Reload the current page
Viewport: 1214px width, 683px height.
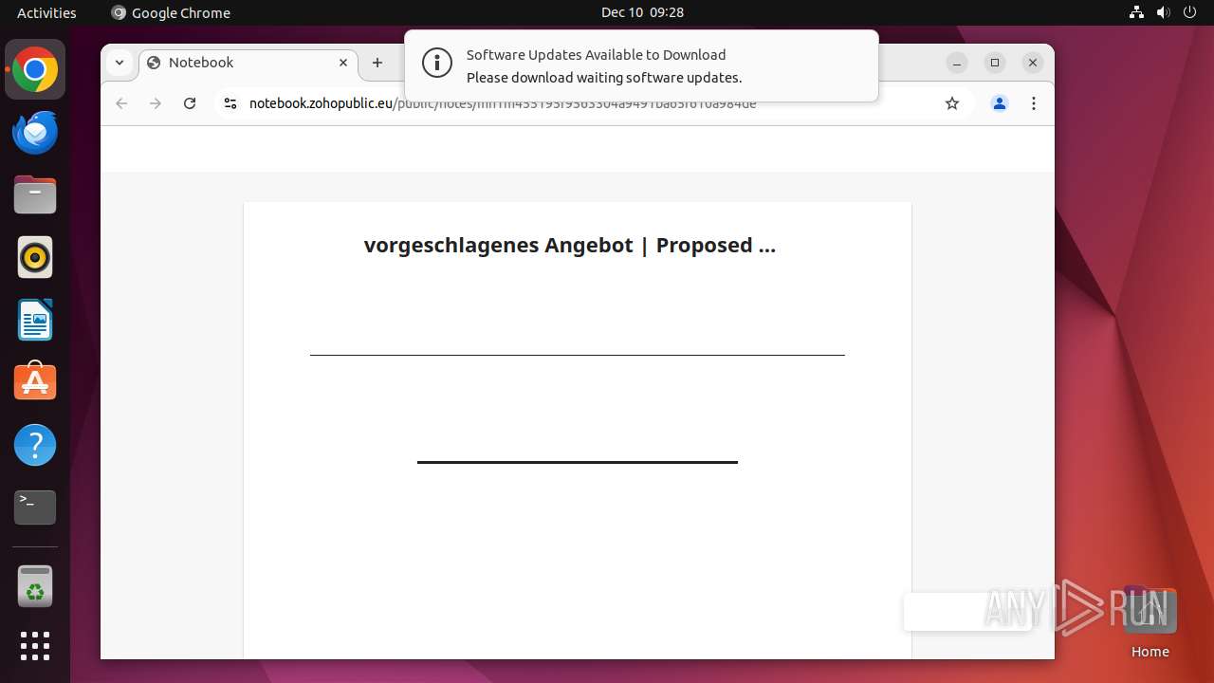(190, 103)
